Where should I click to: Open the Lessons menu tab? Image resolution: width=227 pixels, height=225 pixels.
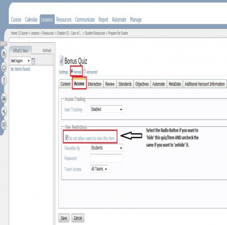tap(47, 19)
